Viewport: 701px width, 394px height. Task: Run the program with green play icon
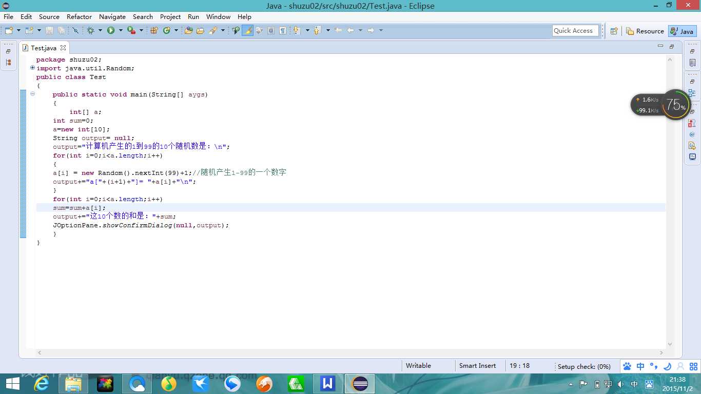point(110,30)
